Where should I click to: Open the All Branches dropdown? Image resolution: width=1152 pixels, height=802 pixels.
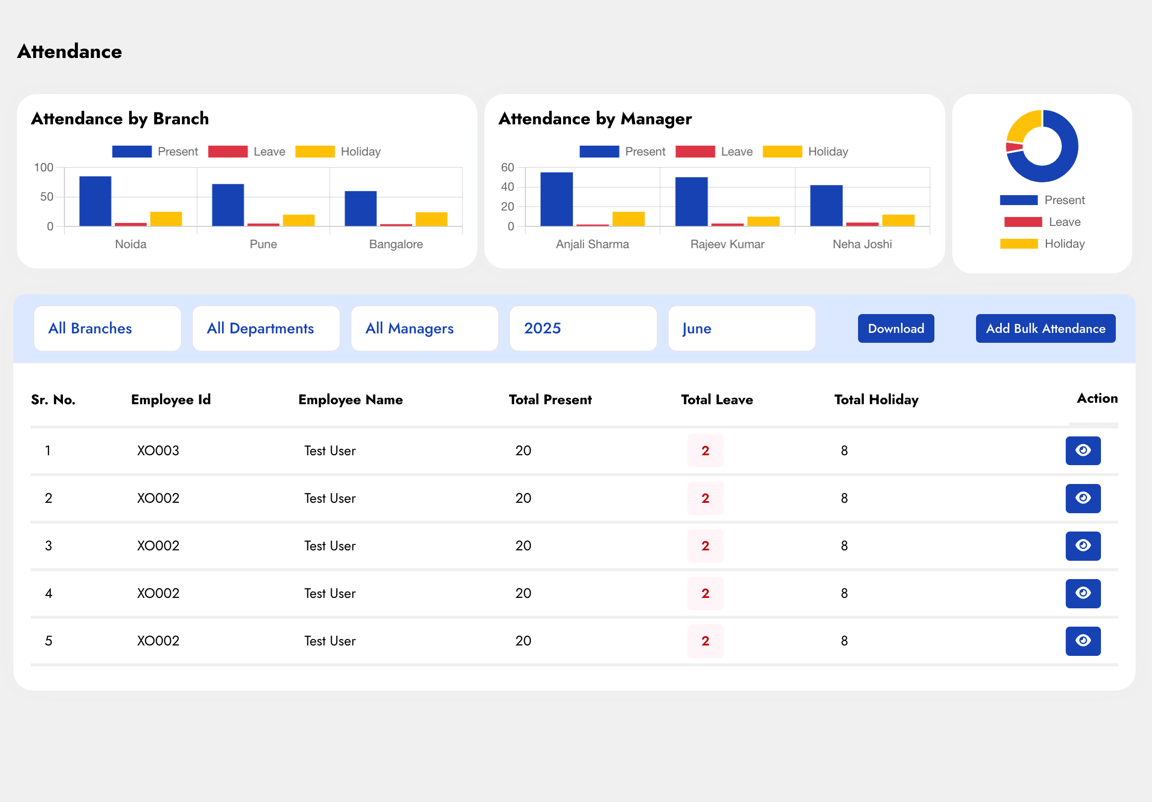coord(107,328)
